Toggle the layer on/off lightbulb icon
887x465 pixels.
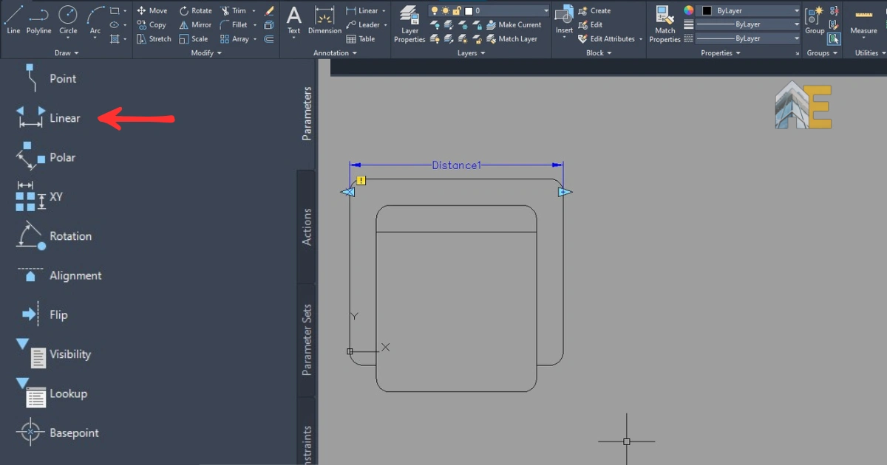coord(435,11)
